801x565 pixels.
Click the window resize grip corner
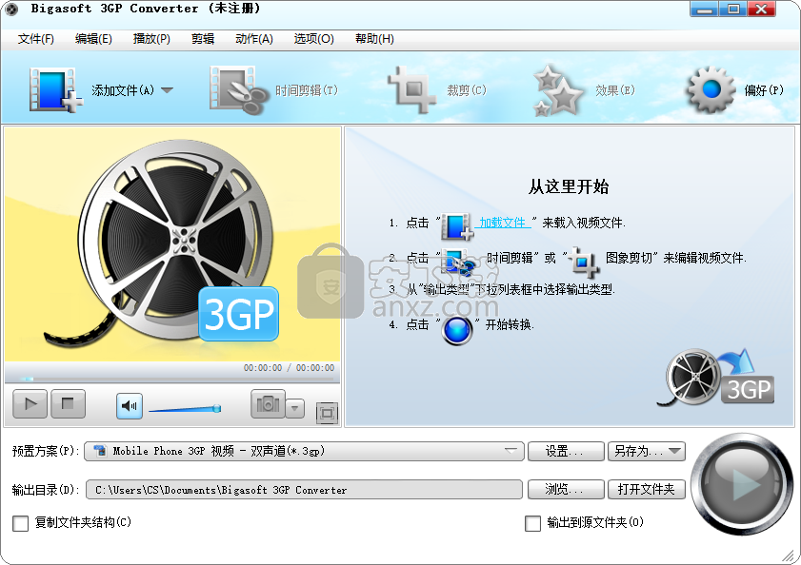pyautogui.click(x=789, y=555)
